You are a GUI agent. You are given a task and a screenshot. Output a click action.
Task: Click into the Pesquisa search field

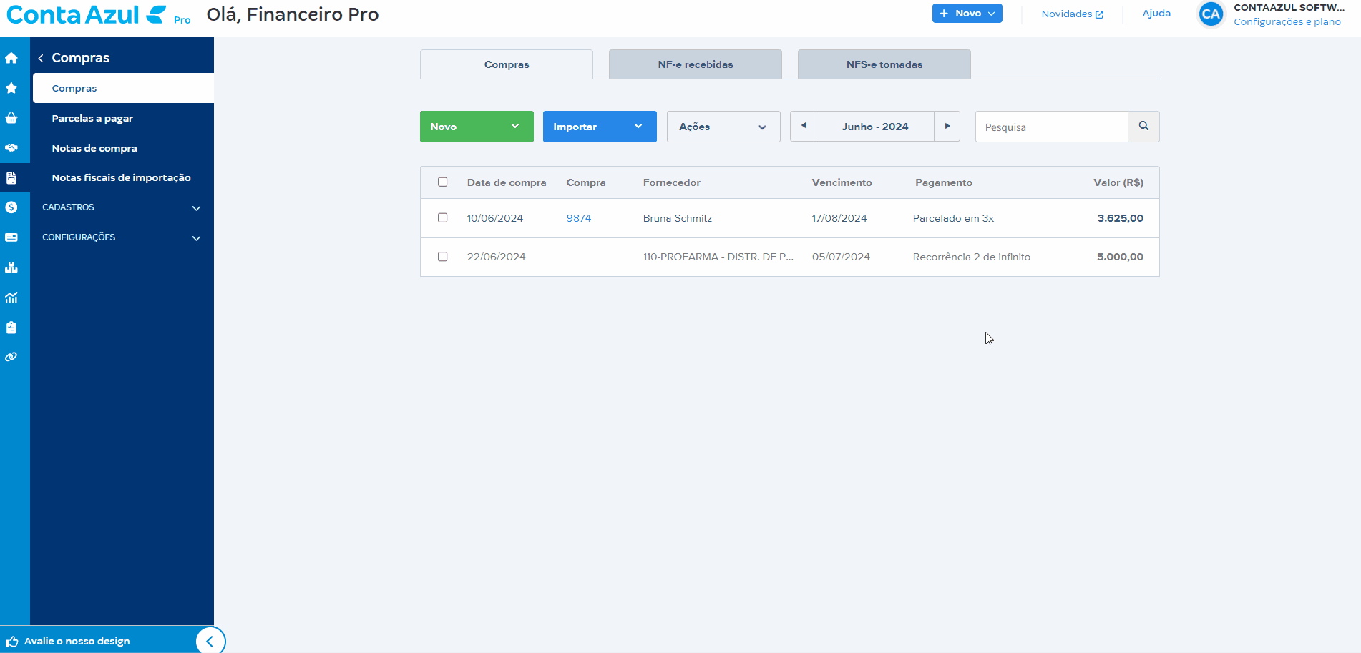(x=1052, y=127)
